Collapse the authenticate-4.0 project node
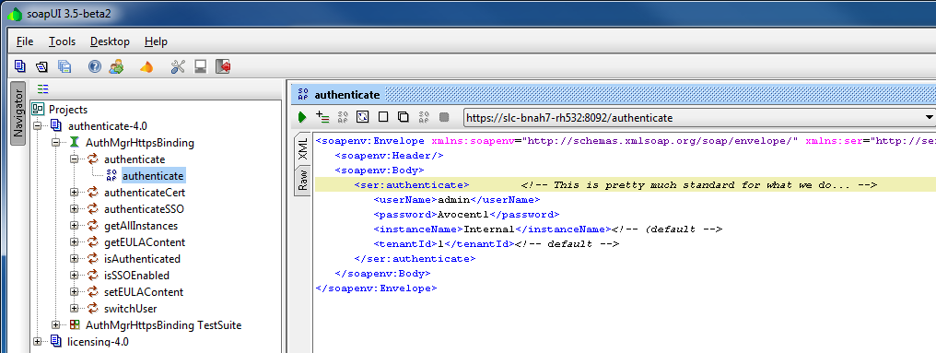The height and width of the screenshot is (353, 936). 38,126
